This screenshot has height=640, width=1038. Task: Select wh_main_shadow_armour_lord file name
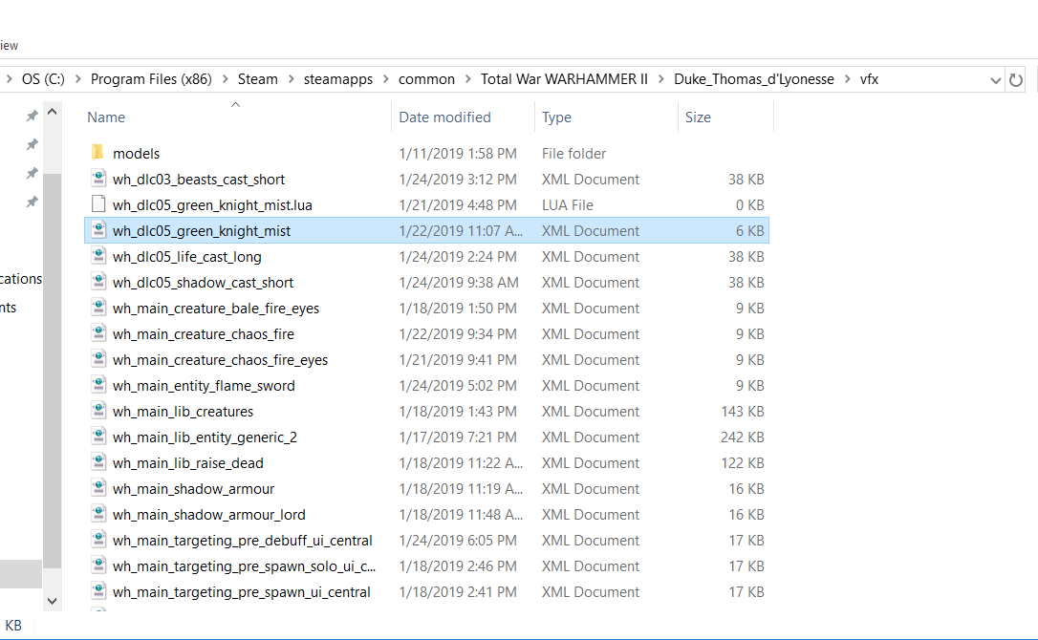208,515
